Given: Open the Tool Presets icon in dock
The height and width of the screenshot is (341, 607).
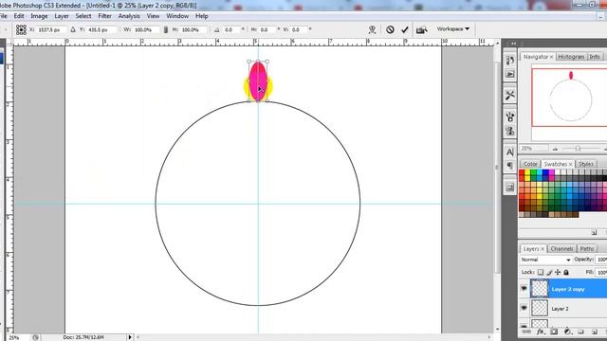Looking at the screenshot, I should pos(510,95).
